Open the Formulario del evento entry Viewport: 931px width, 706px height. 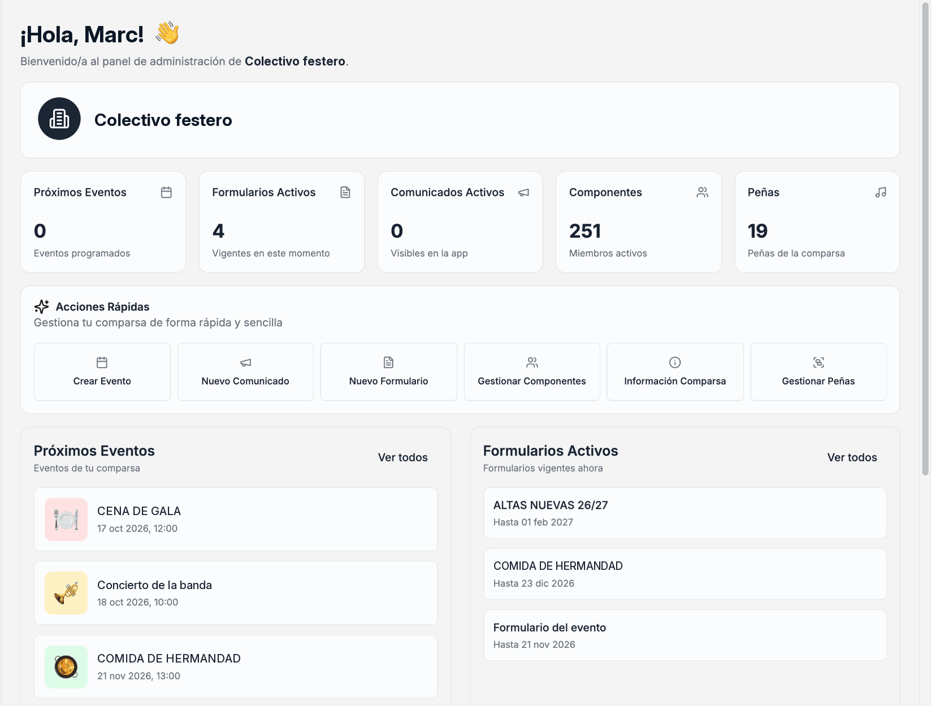(x=685, y=635)
